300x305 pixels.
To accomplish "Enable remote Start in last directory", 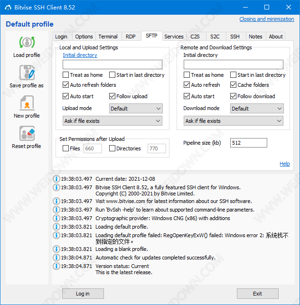I will point(233,75).
